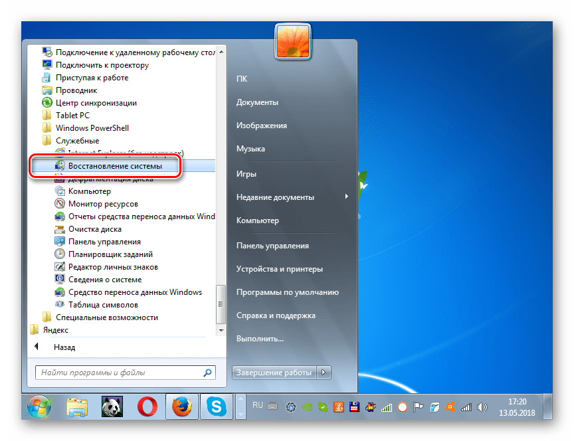The width and height of the screenshot is (574, 441).
Task: Click the programs list scroll up arrow
Action: [x=221, y=52]
